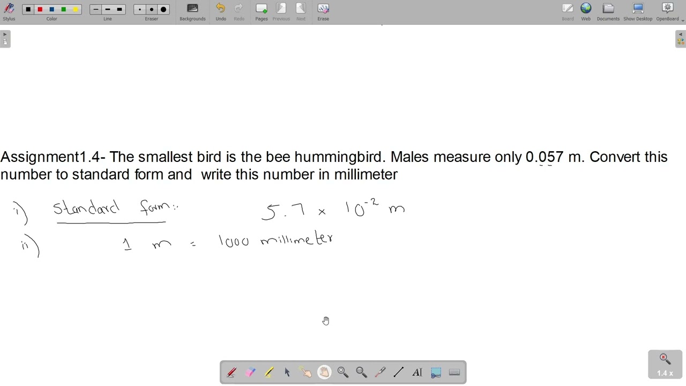Viewport: 686px width, 386px height.
Task: Expand the right library panel
Action: click(681, 39)
